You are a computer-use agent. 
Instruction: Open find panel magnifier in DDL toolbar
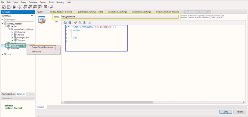[80, 23]
